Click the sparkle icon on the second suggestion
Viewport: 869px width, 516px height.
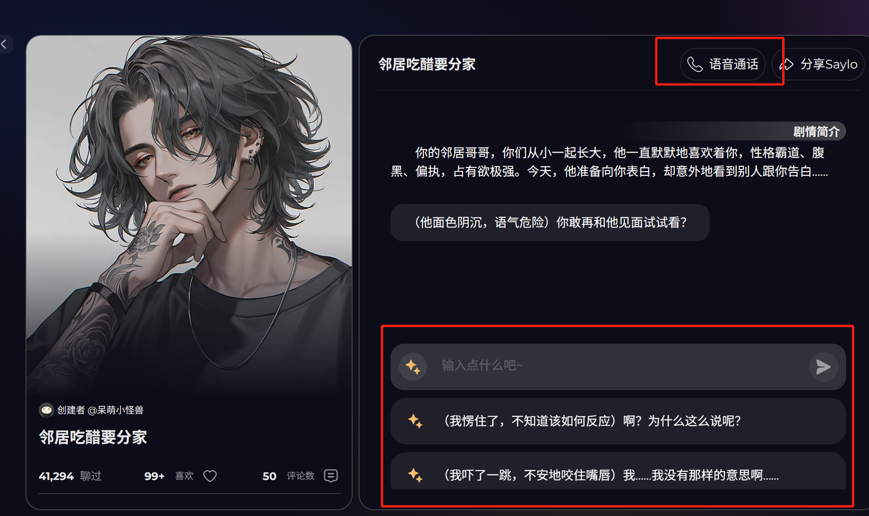(415, 475)
